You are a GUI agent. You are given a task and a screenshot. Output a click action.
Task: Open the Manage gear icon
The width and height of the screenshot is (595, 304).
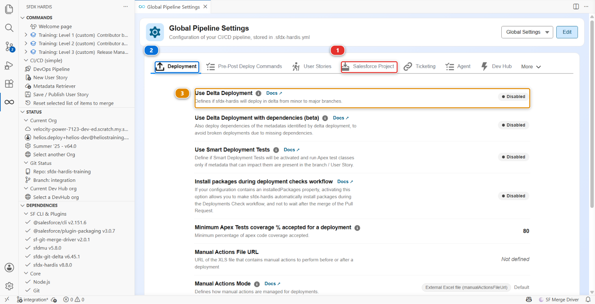pyautogui.click(x=9, y=286)
